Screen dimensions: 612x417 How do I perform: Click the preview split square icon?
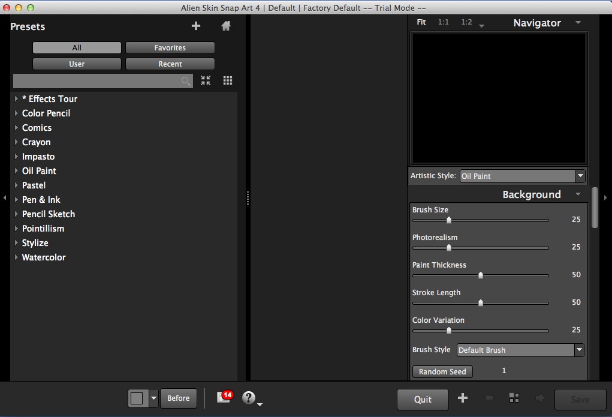(x=138, y=398)
